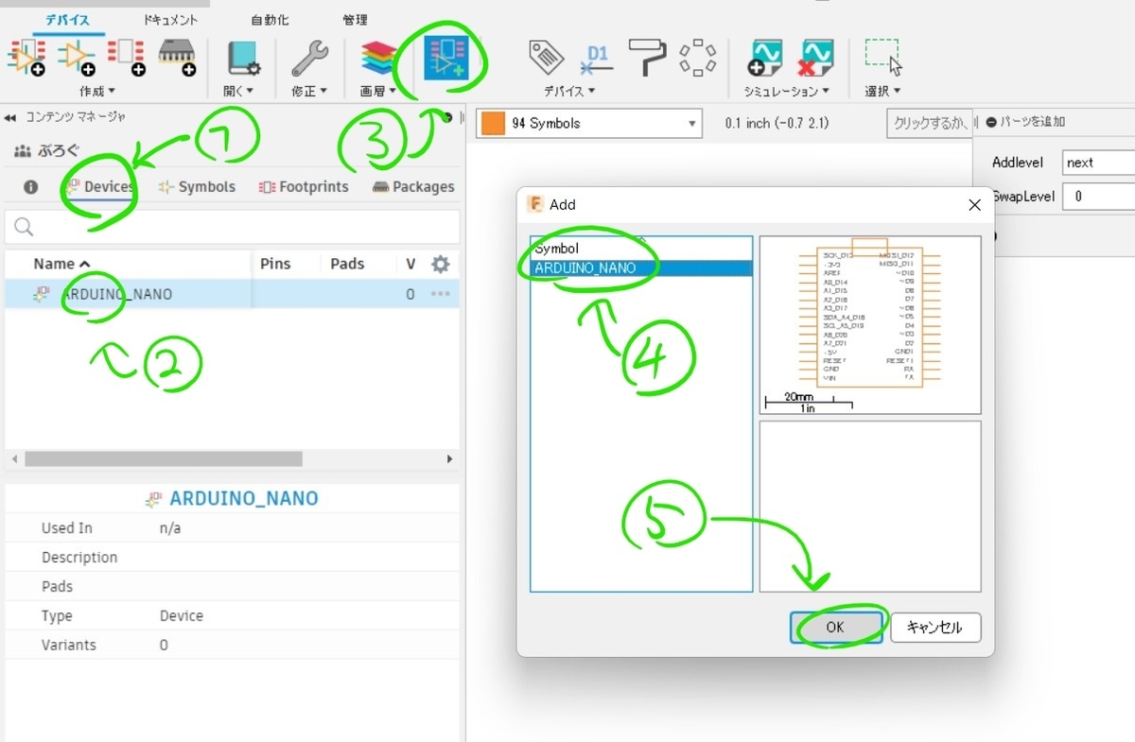The height and width of the screenshot is (742, 1135).
Task: Add simulation model with plus icon
Action: tap(764, 58)
